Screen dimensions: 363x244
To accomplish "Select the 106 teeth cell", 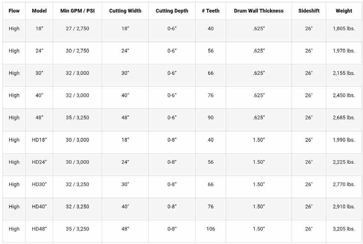I will (211, 229).
